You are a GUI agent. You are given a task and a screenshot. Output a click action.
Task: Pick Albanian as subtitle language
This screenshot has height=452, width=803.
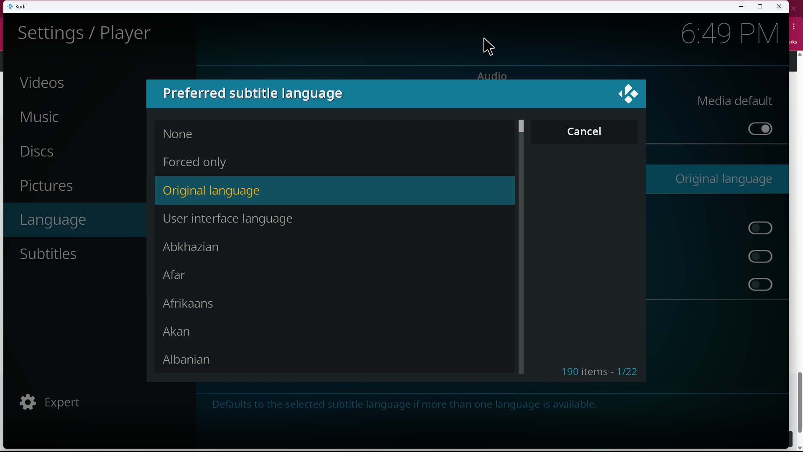(x=334, y=360)
